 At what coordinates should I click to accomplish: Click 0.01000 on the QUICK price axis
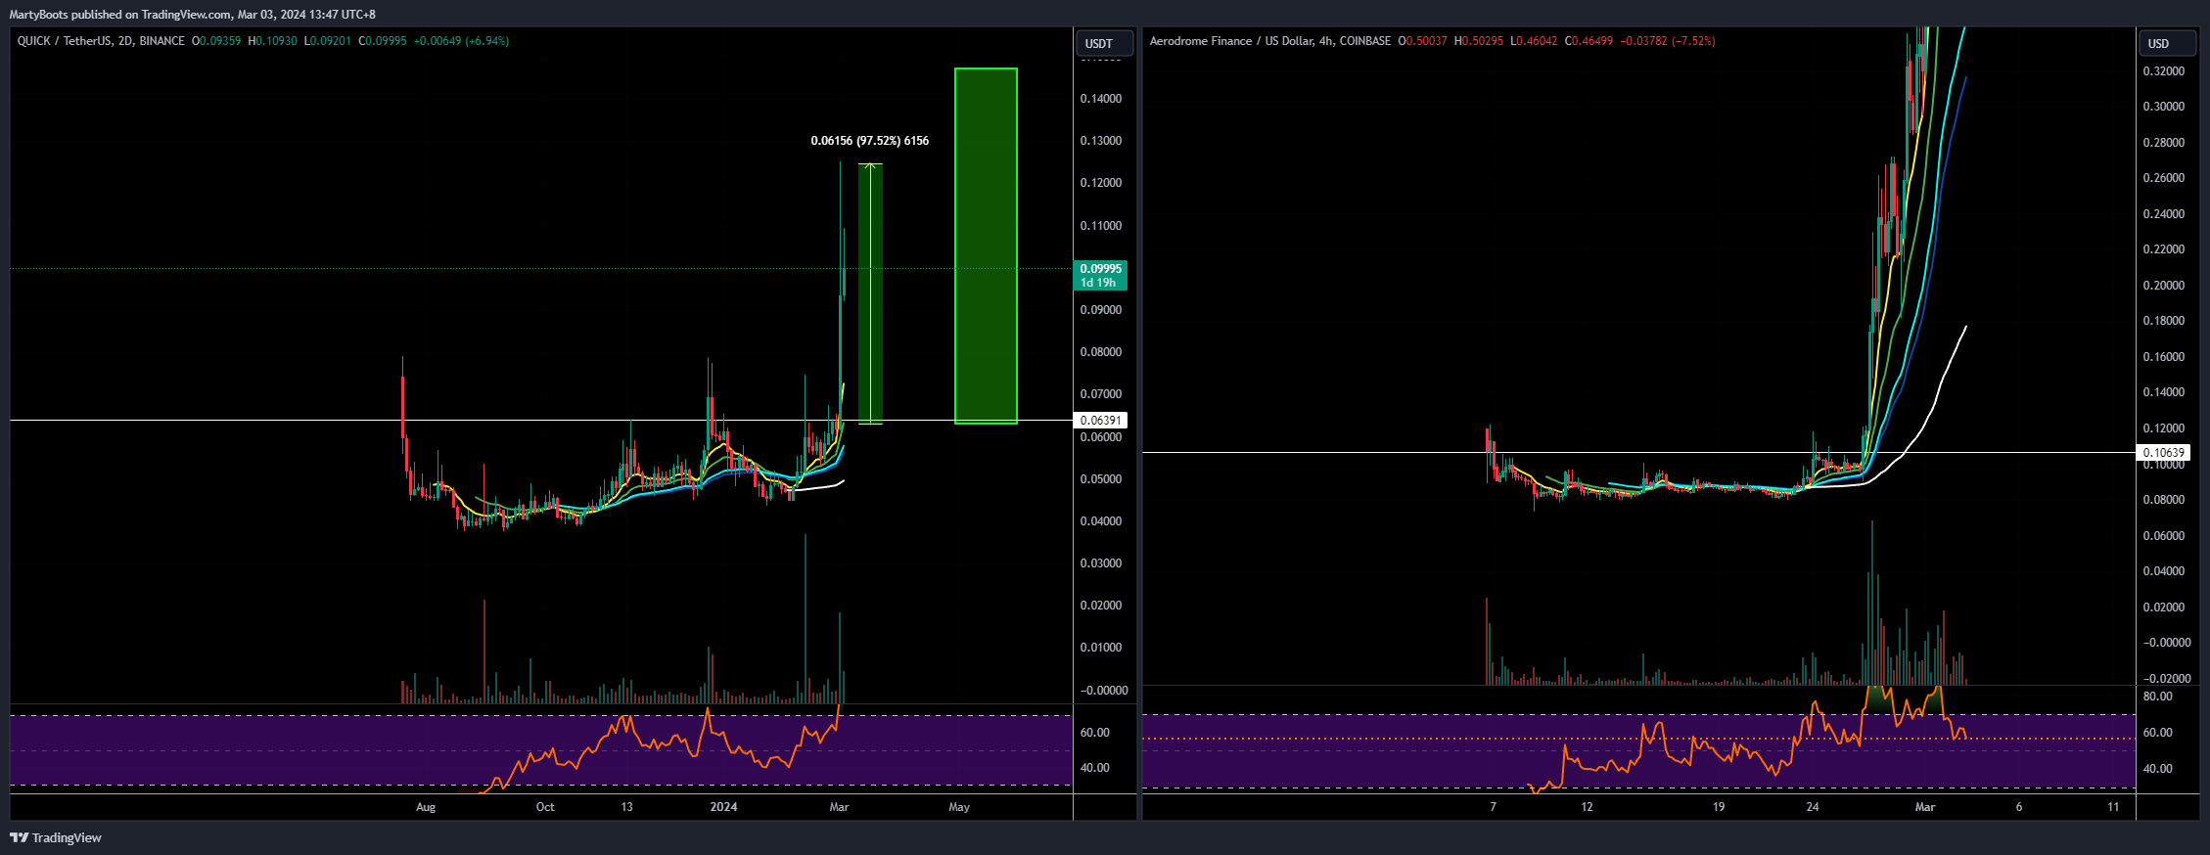pyautogui.click(x=1101, y=648)
